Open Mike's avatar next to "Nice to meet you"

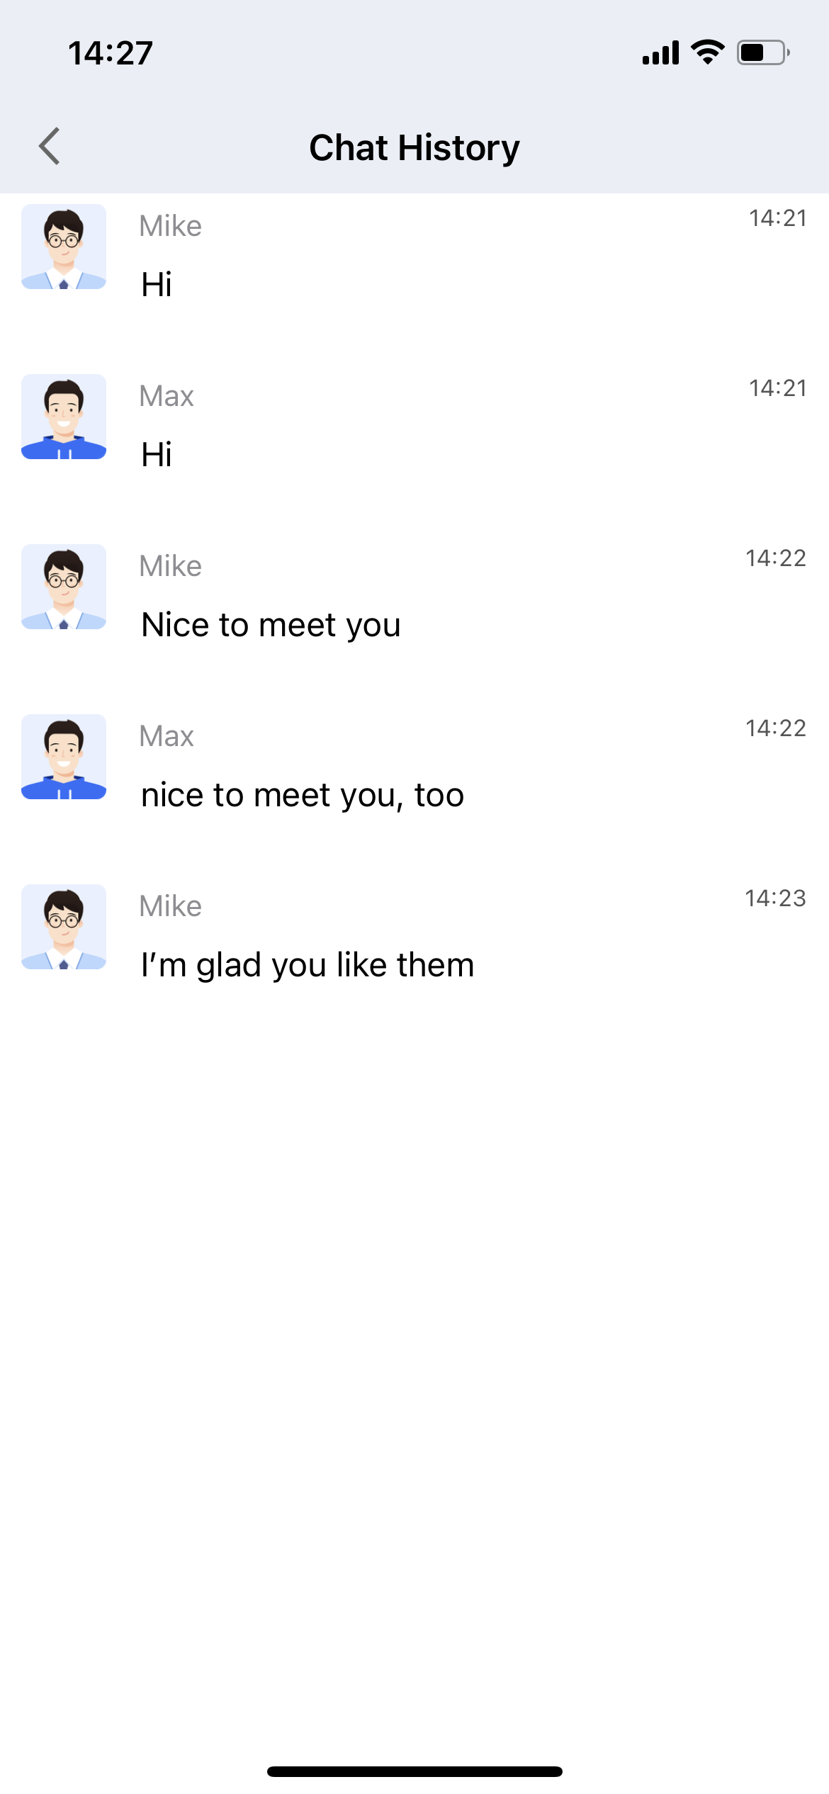click(64, 587)
